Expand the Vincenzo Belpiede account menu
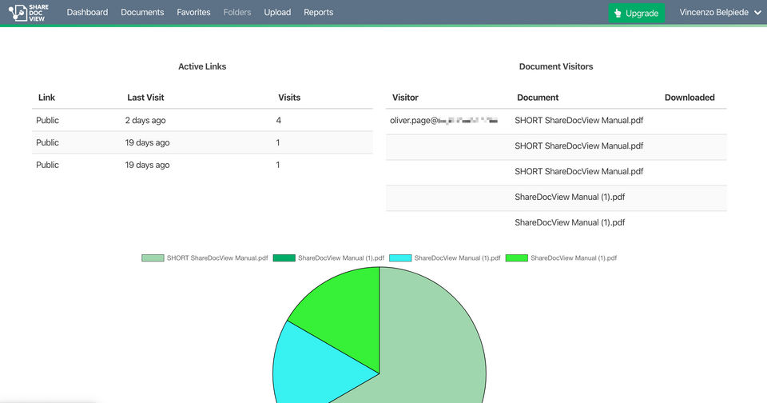 (720, 12)
